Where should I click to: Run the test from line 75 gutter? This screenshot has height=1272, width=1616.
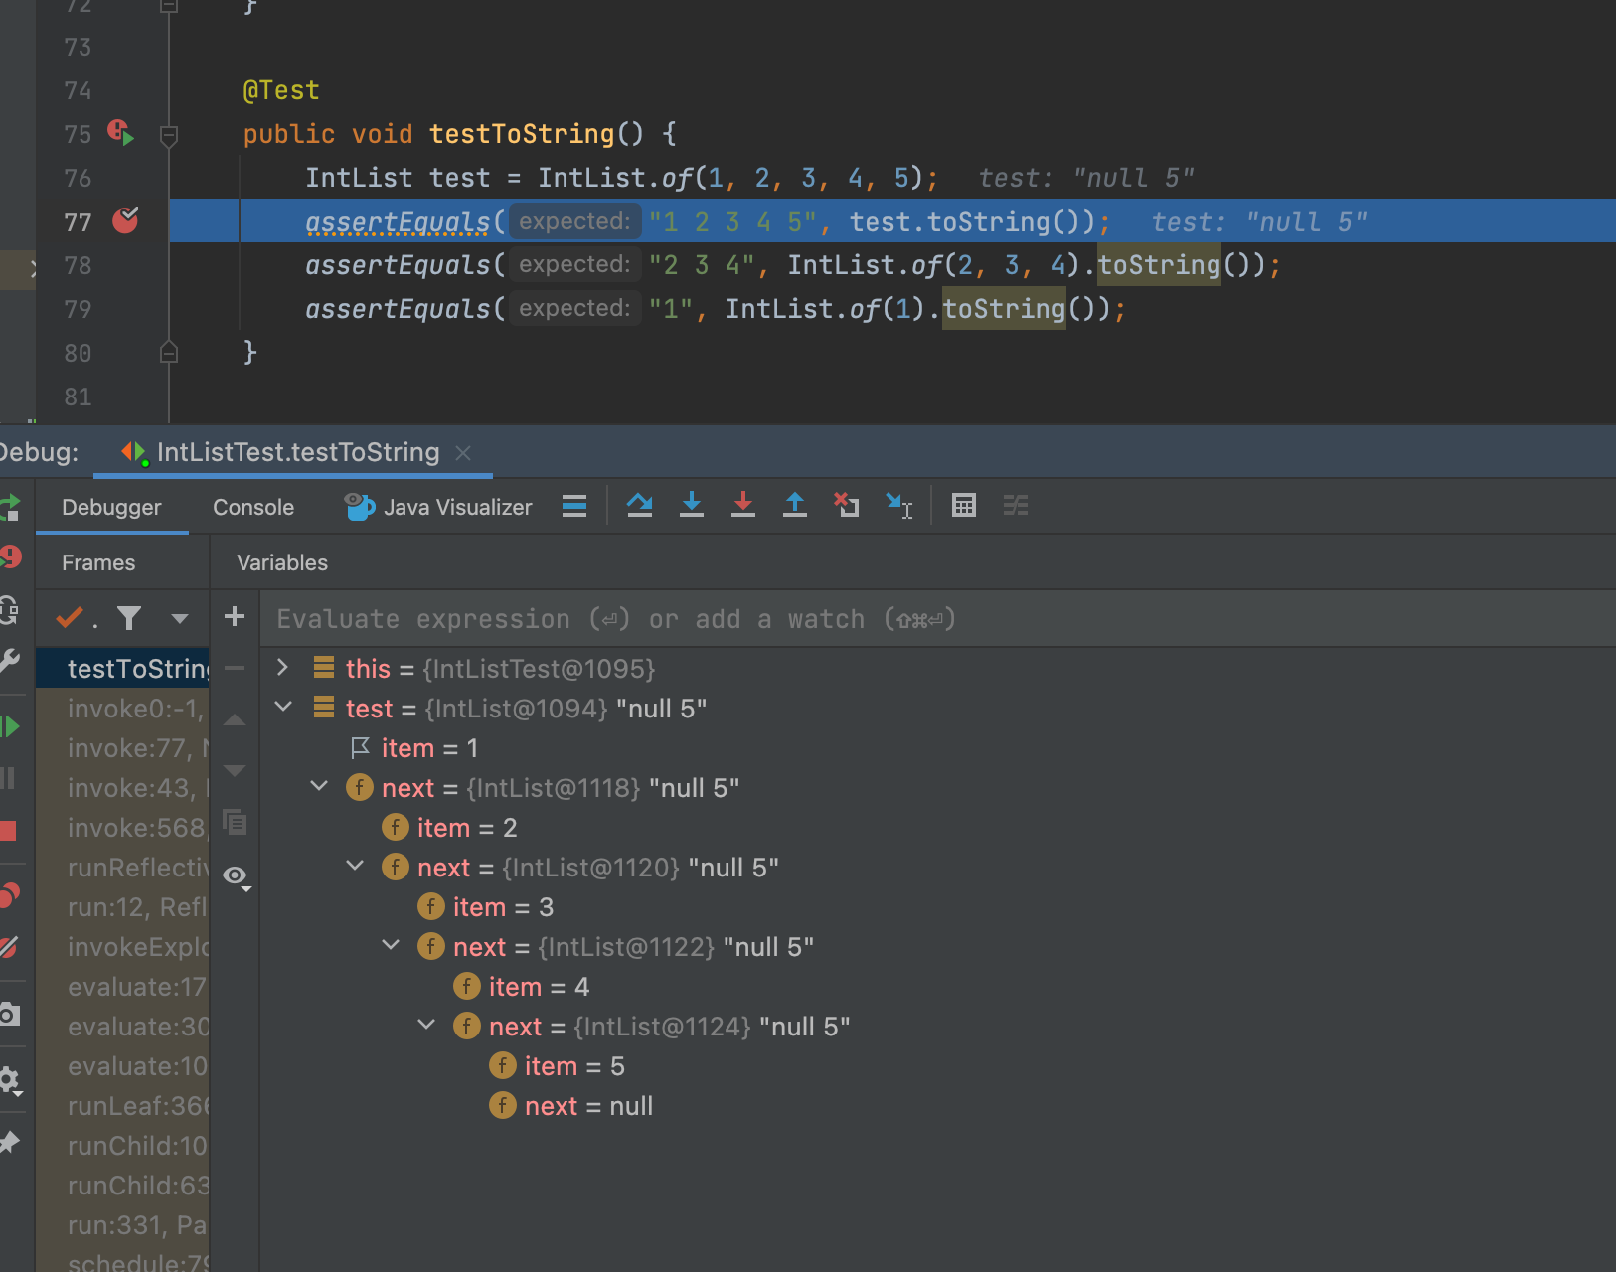[121, 133]
